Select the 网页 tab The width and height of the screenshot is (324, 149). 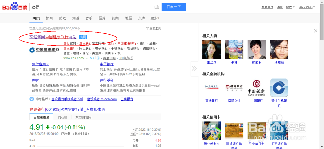coord(36,18)
